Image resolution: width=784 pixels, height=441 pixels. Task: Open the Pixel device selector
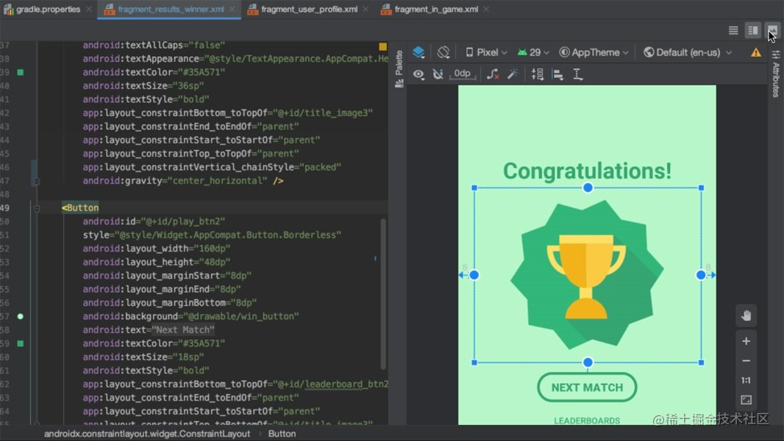485,52
